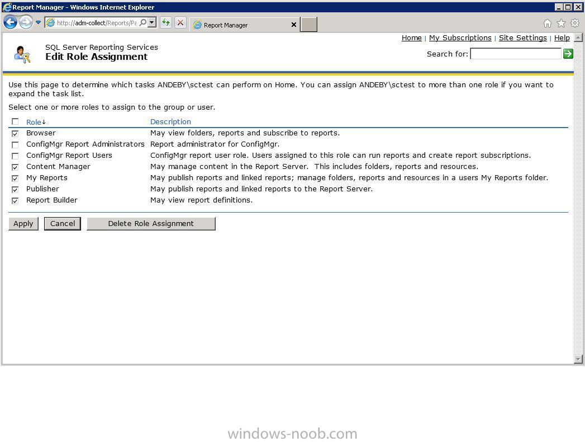Click the Apply button
Screen dimensions: 585x442
pos(23,223)
